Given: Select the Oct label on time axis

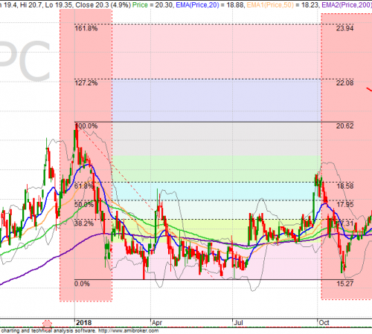Looking at the screenshot, I should [324, 323].
